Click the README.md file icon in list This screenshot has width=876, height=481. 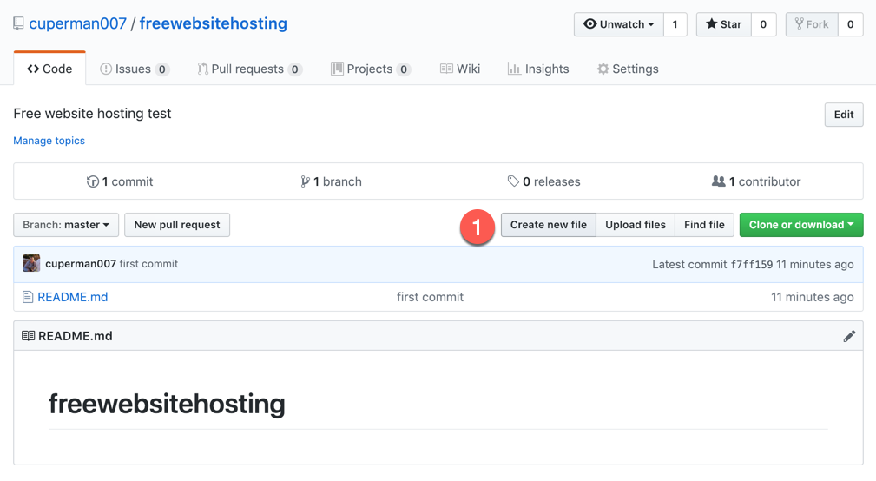coord(28,297)
